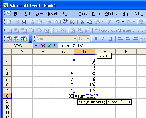Viewport: 146px width, 118px height.
Task: Toggle Bold formatting
Action: 96,39
